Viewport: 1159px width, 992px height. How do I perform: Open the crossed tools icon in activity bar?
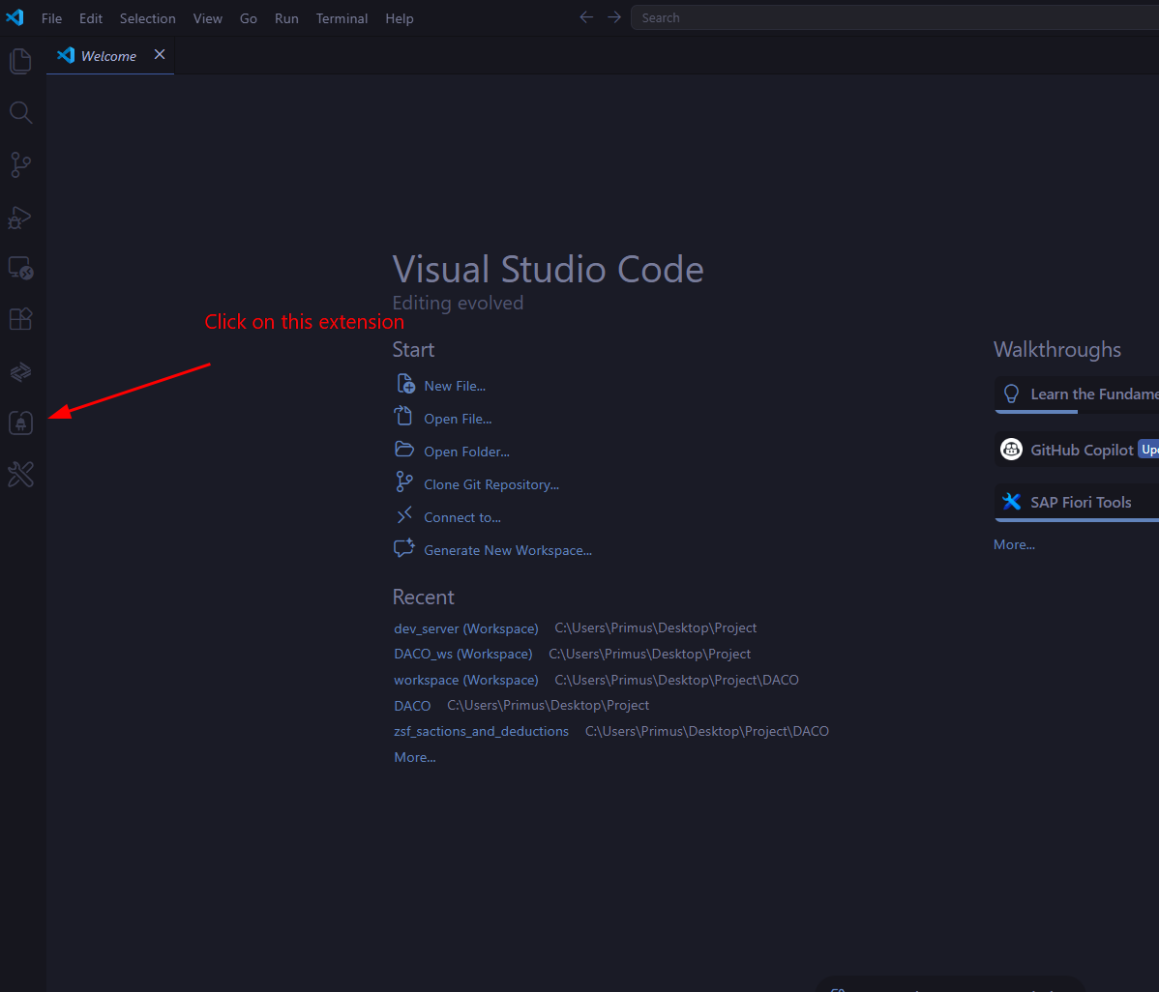20,474
